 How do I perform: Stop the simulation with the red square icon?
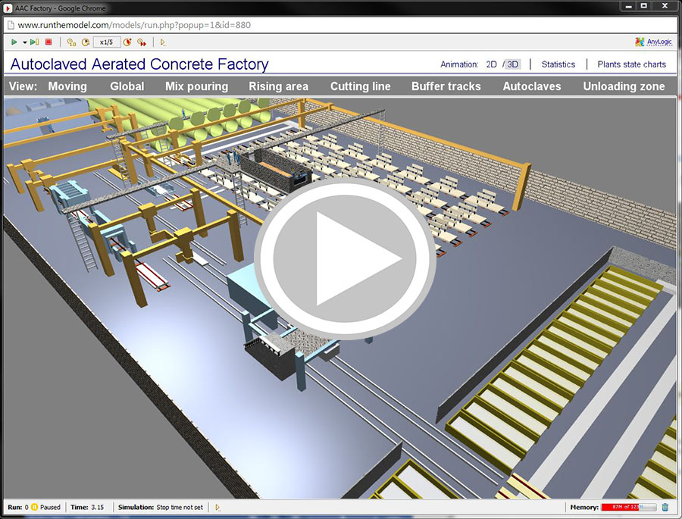(x=48, y=42)
